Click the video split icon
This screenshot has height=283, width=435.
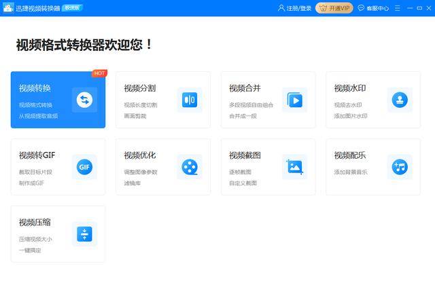click(x=189, y=100)
